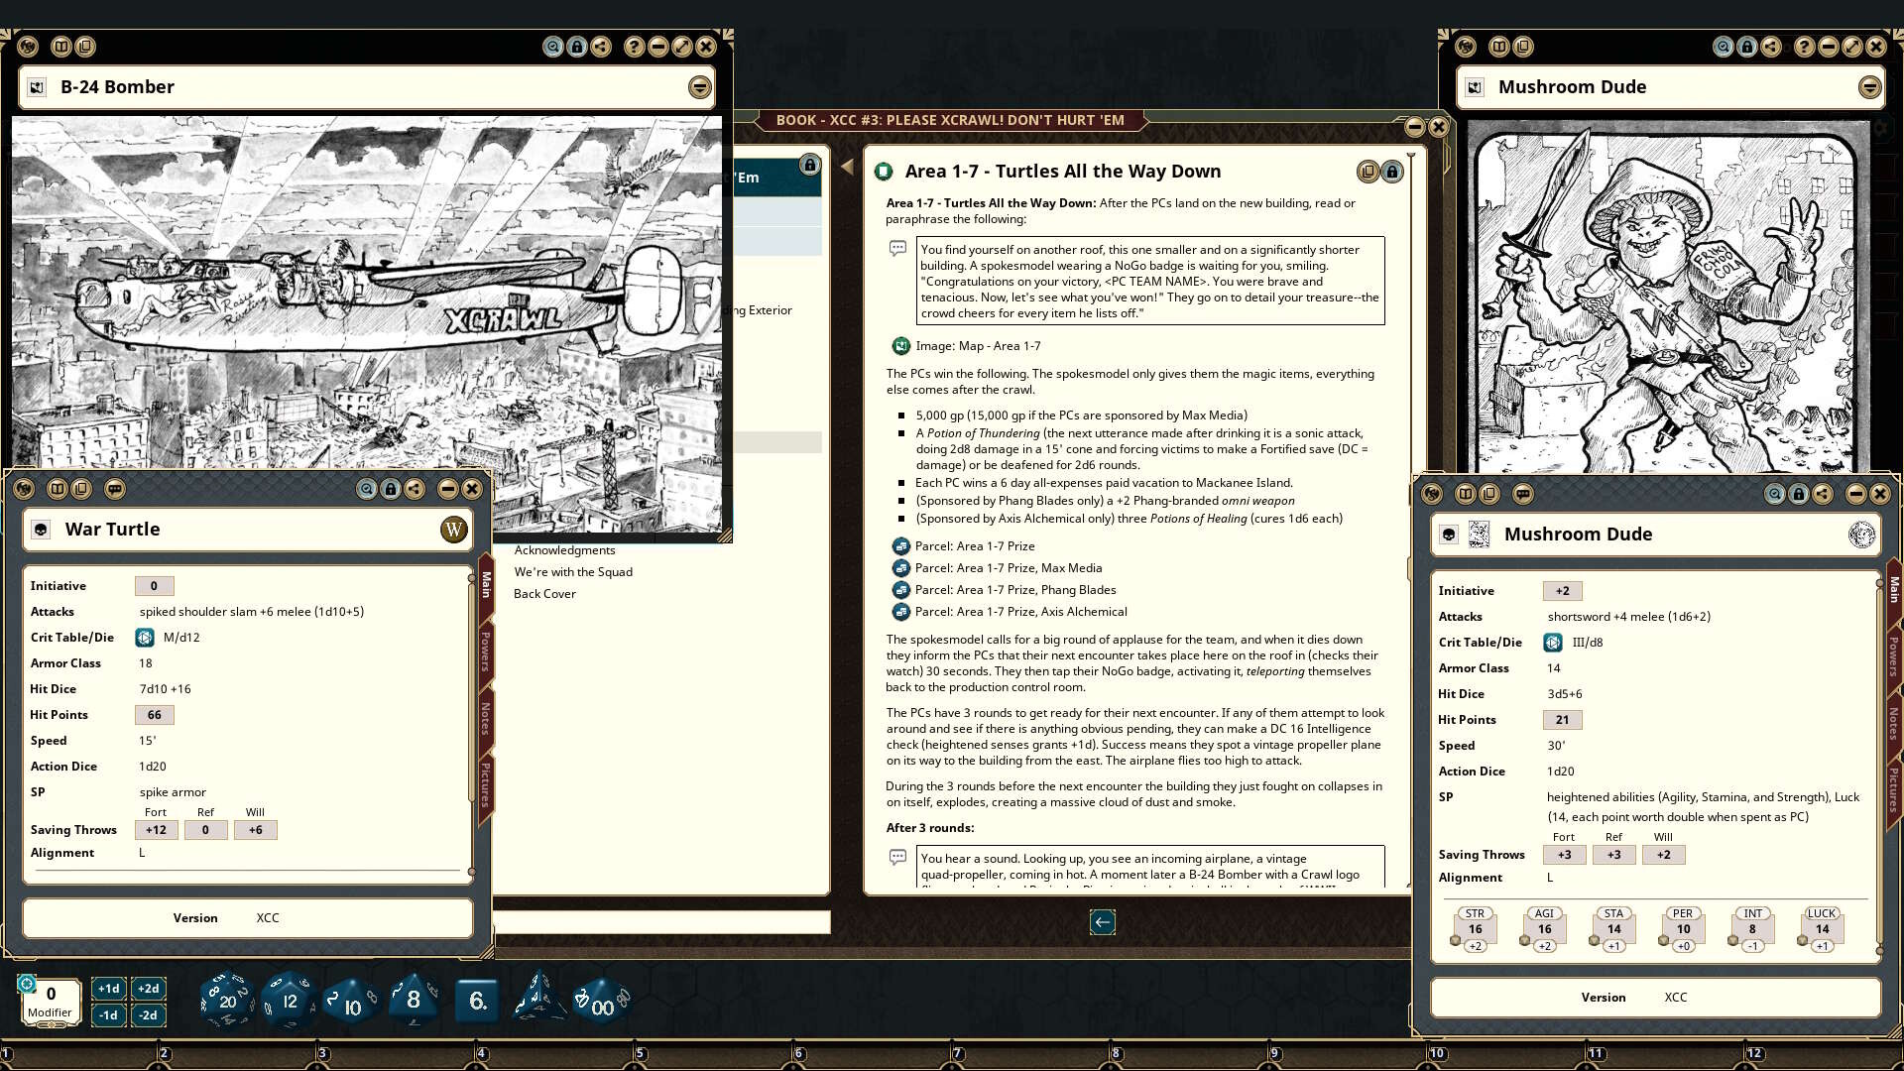Toggle the skull identified icon for War Turtle
Screen dimensions: 1904x1071
(41, 530)
